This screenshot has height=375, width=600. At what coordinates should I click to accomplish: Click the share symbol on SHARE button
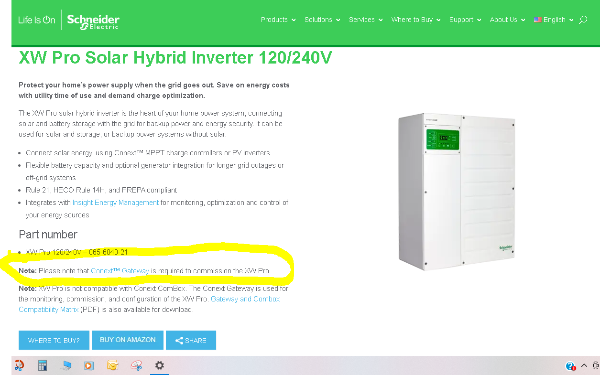pos(179,341)
